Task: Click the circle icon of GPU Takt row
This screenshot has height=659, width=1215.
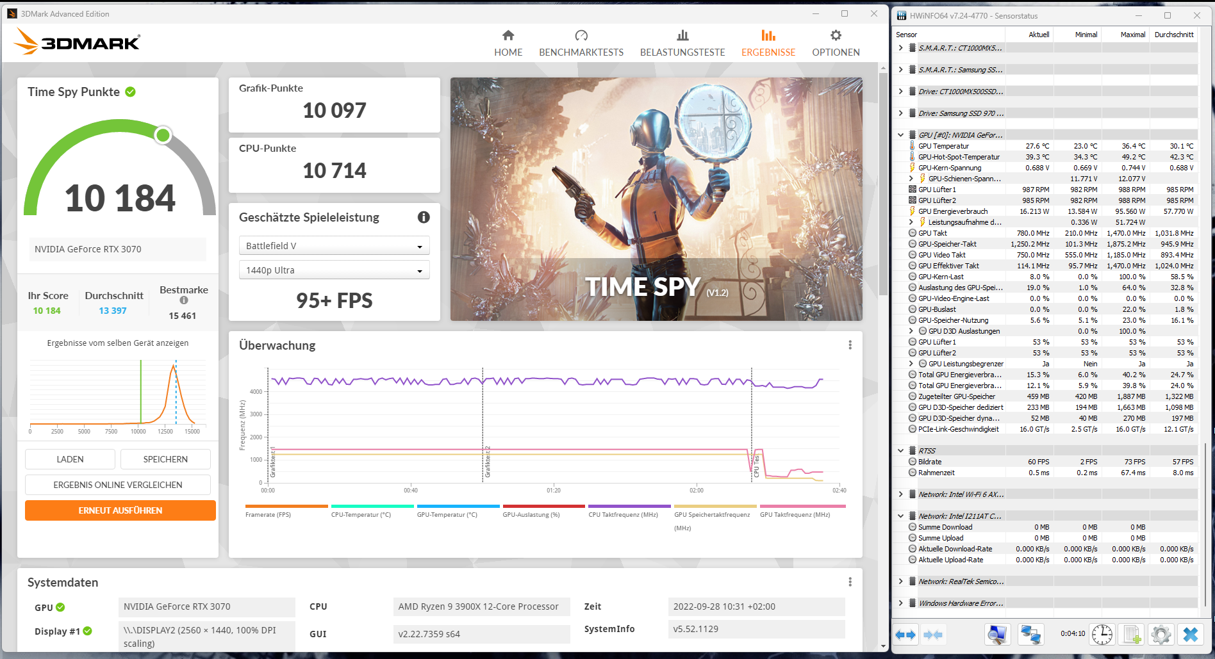Action: coord(912,233)
